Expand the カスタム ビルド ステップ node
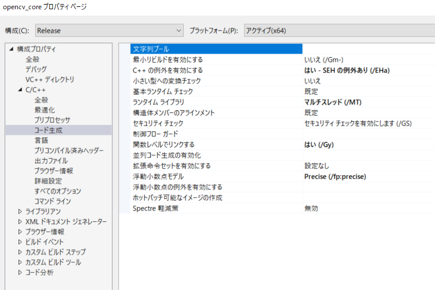Image resolution: width=435 pixels, height=290 pixels. pyautogui.click(x=20, y=252)
